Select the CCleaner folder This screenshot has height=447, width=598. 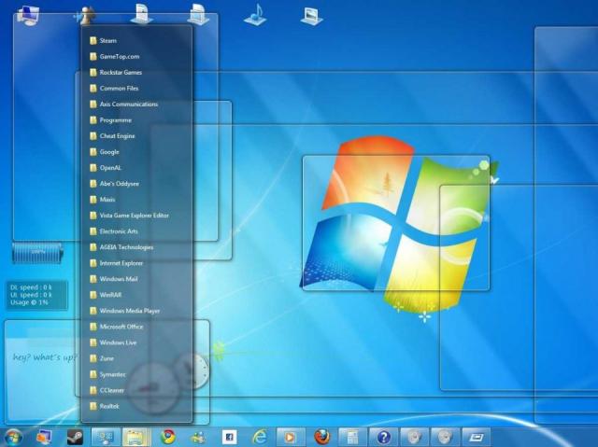pyautogui.click(x=107, y=391)
